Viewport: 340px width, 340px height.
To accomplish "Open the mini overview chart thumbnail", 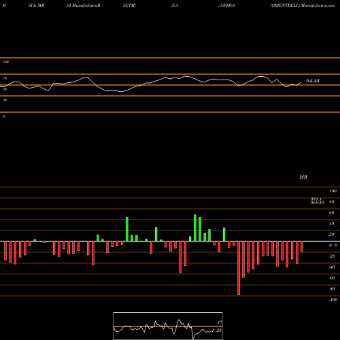I will coord(168,326).
